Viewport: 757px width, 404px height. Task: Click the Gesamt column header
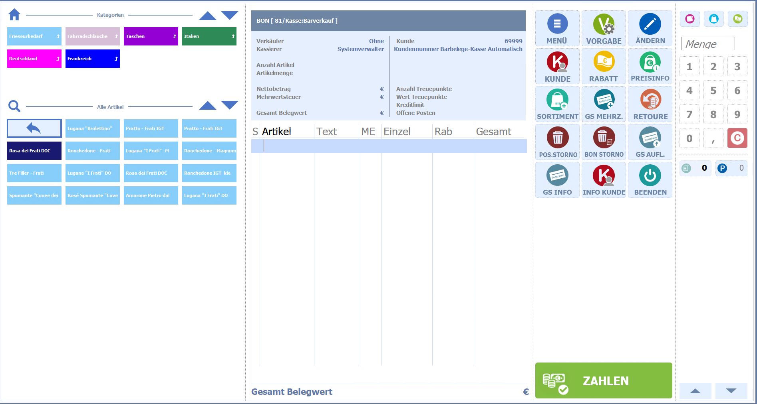(x=494, y=132)
